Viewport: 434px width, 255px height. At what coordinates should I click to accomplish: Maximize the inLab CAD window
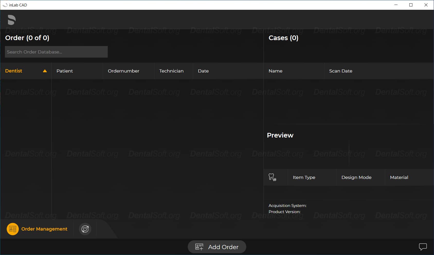tap(411, 5)
